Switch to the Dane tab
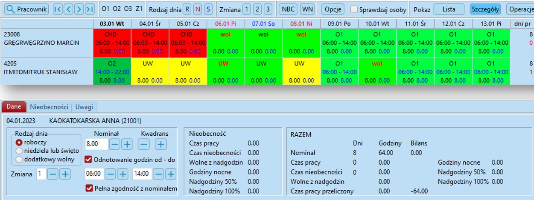 [14, 107]
